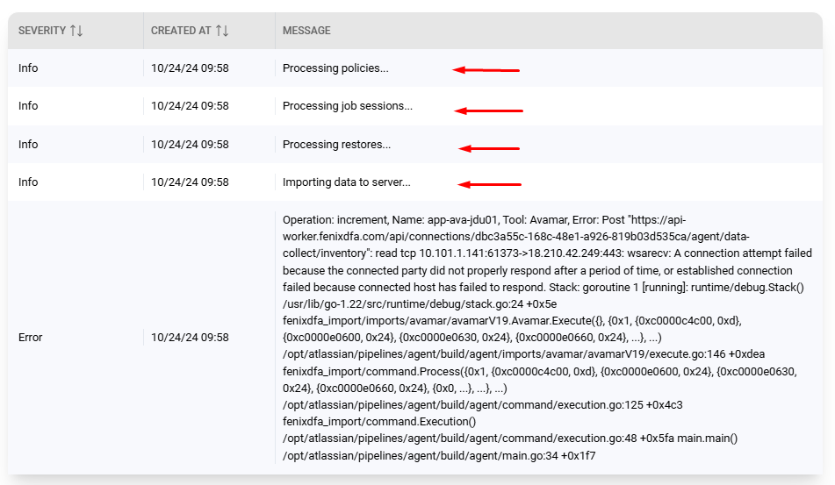
Task: Select the 'Importing data to server...' message
Action: (x=346, y=182)
